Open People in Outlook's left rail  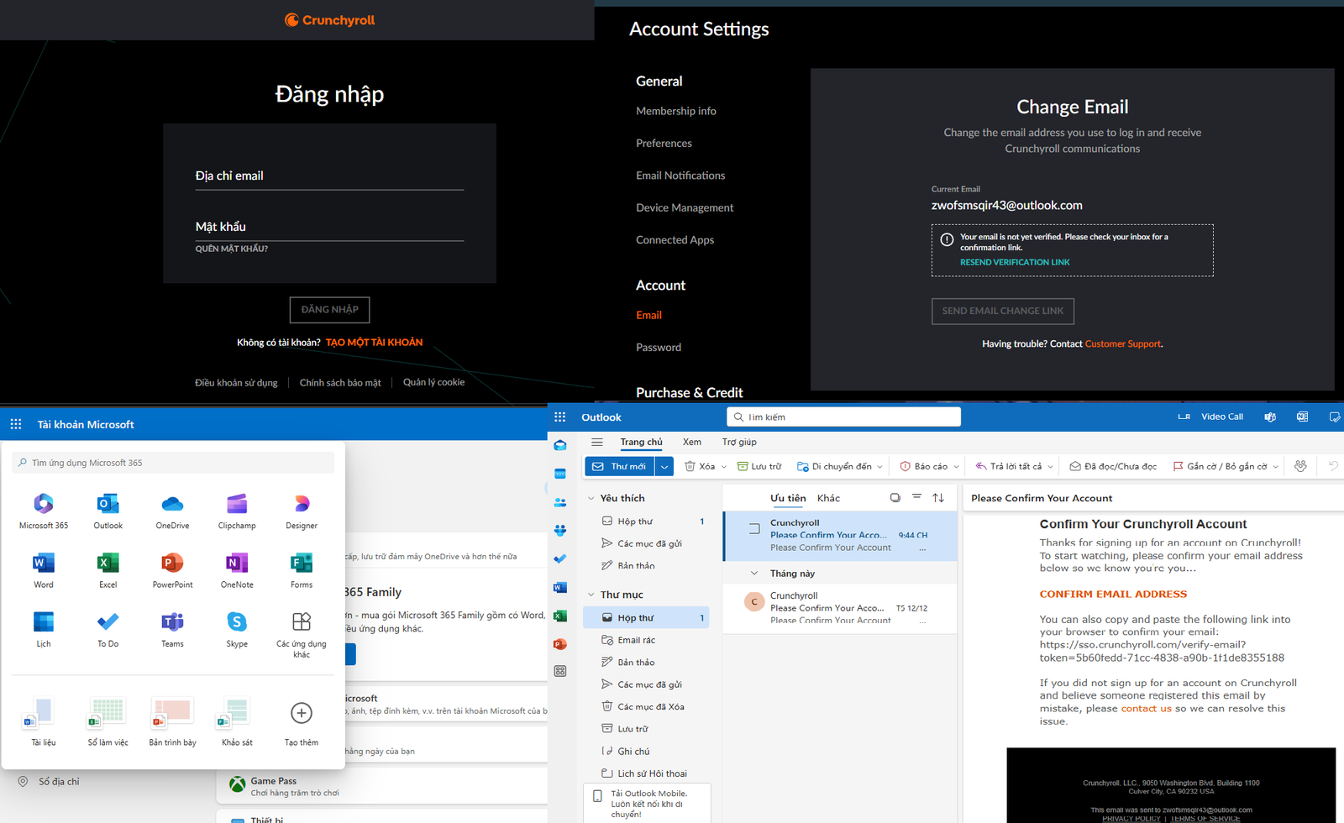point(560,502)
